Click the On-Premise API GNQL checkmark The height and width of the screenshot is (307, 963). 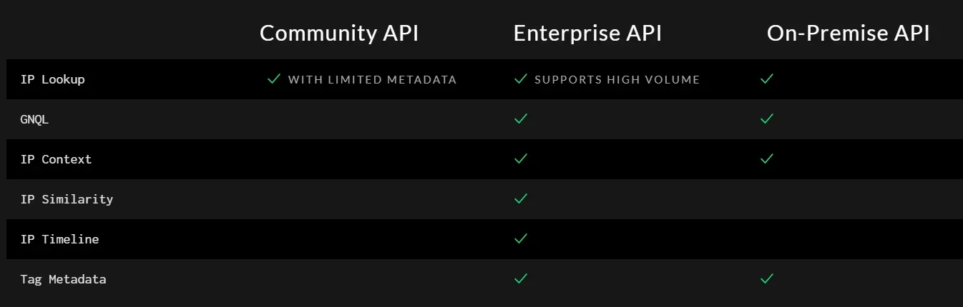(x=767, y=119)
